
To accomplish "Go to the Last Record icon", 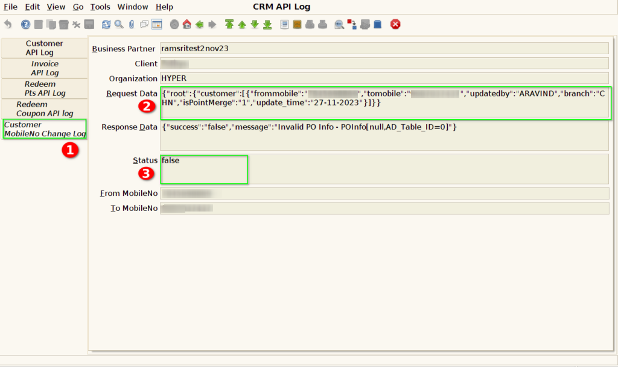I will [267, 24].
